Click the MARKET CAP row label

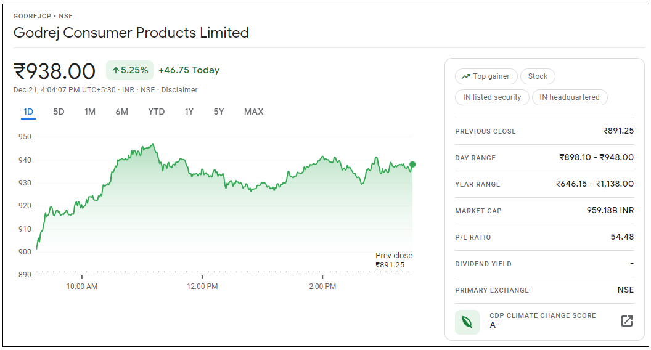478,211
